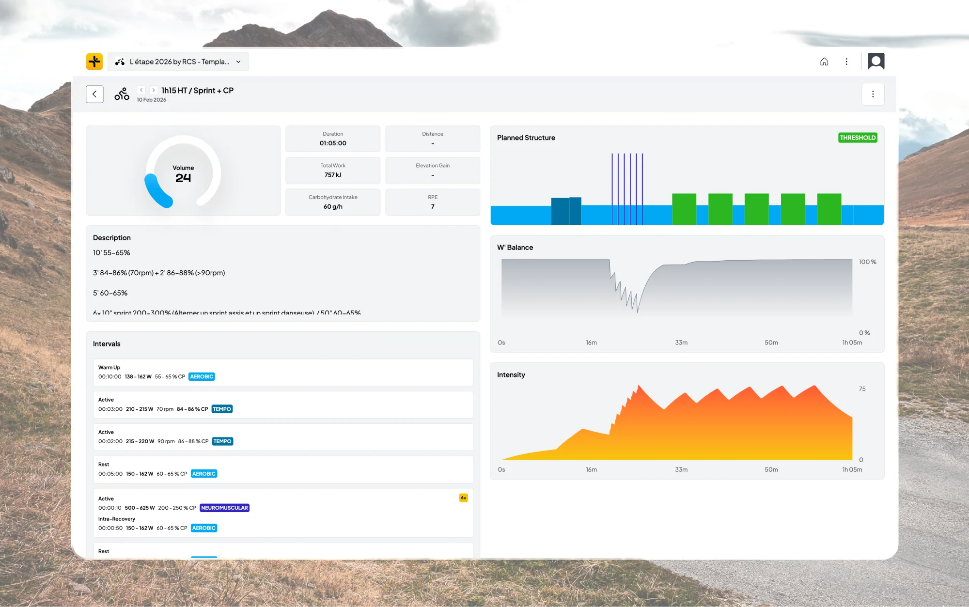Open the user profile avatar

point(875,62)
